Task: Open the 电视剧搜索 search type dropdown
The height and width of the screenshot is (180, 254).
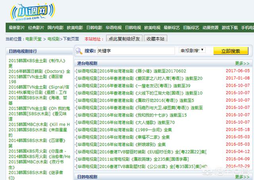Action: [x=192, y=50]
